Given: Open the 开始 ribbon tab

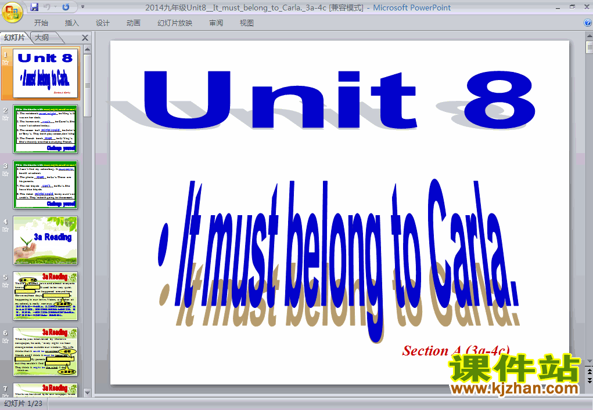Looking at the screenshot, I should click(41, 23).
